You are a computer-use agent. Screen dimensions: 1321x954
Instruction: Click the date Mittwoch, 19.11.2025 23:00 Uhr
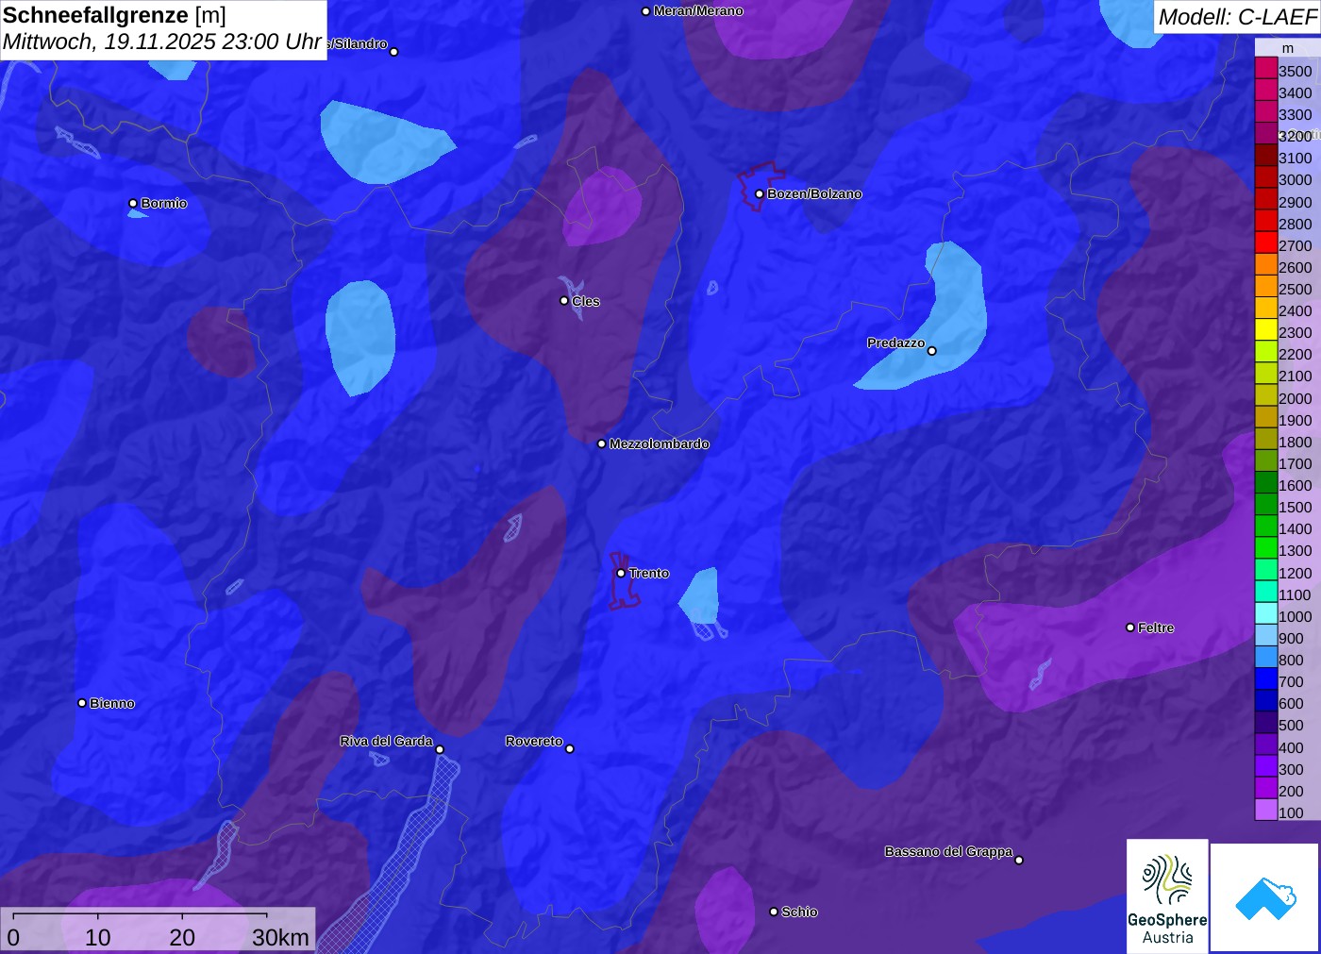(x=162, y=42)
